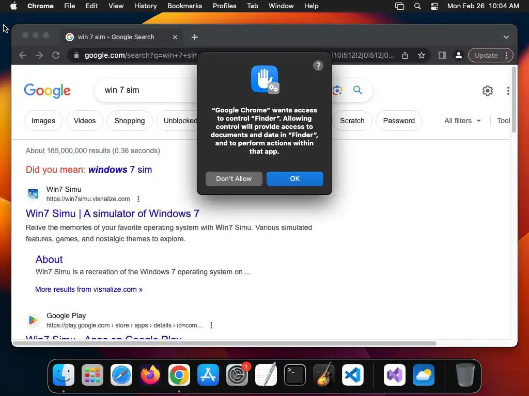Open System Settings from the Dock
The height and width of the screenshot is (396, 529).
click(x=237, y=375)
